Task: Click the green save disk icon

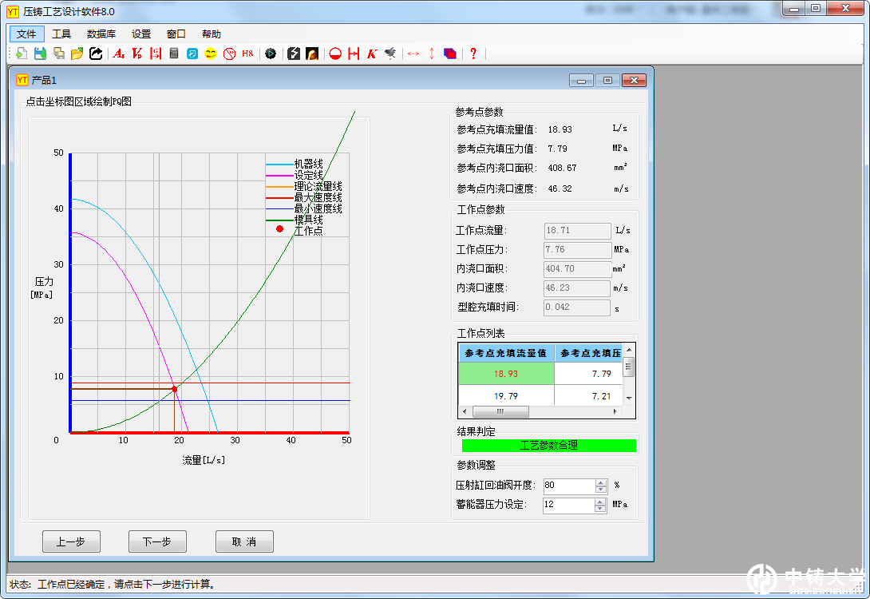Action: tap(40, 54)
